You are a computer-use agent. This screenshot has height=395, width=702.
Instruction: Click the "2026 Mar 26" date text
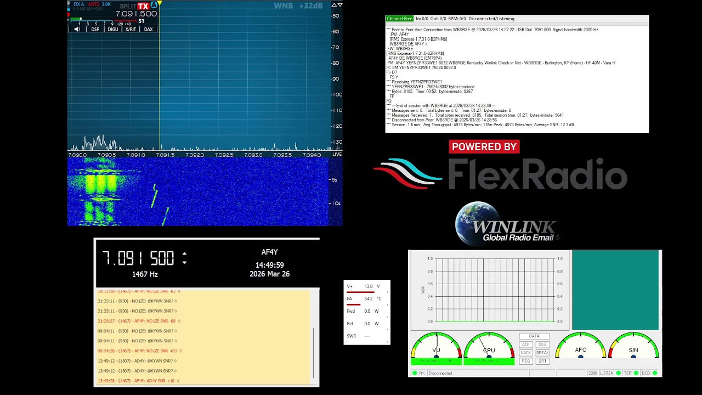[269, 274]
